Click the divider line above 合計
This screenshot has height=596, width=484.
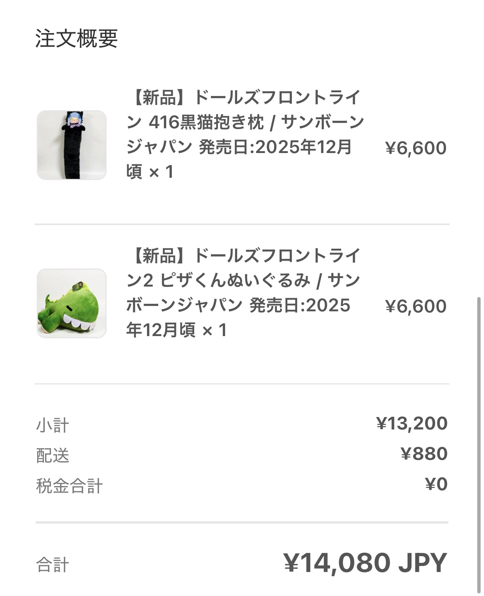coord(242,522)
